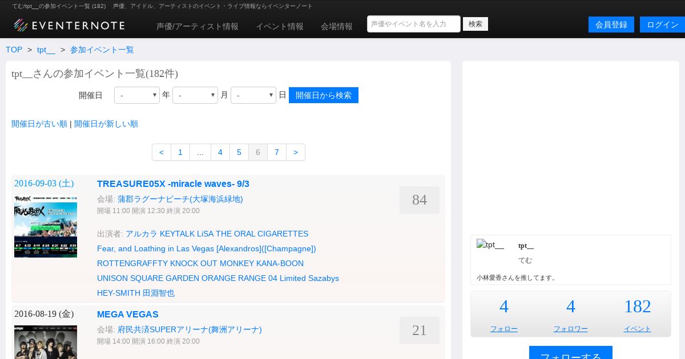The height and width of the screenshot is (359, 685).
Task: Open venue 府民共済SUPERアリーナ(舞洲アリーナ)
Action: (190, 329)
